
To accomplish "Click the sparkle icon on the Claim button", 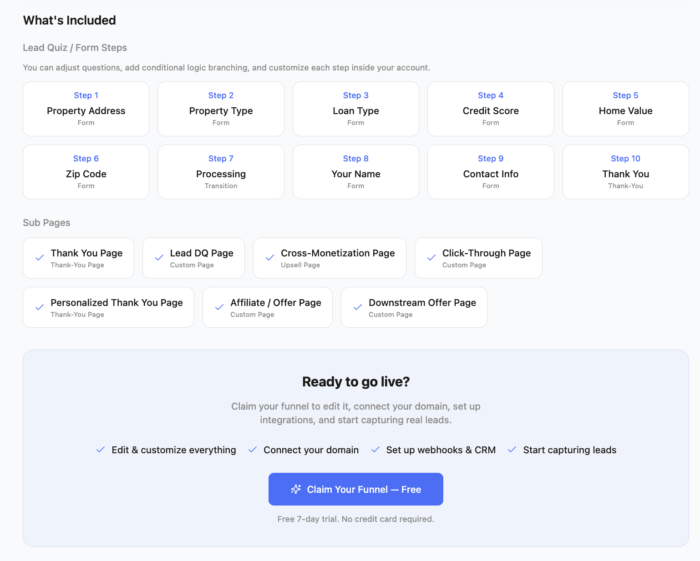I will (296, 489).
